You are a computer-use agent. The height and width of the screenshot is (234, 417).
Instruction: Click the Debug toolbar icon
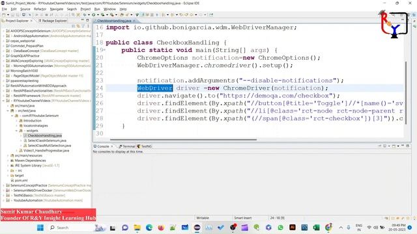pyautogui.click(x=85, y=15)
